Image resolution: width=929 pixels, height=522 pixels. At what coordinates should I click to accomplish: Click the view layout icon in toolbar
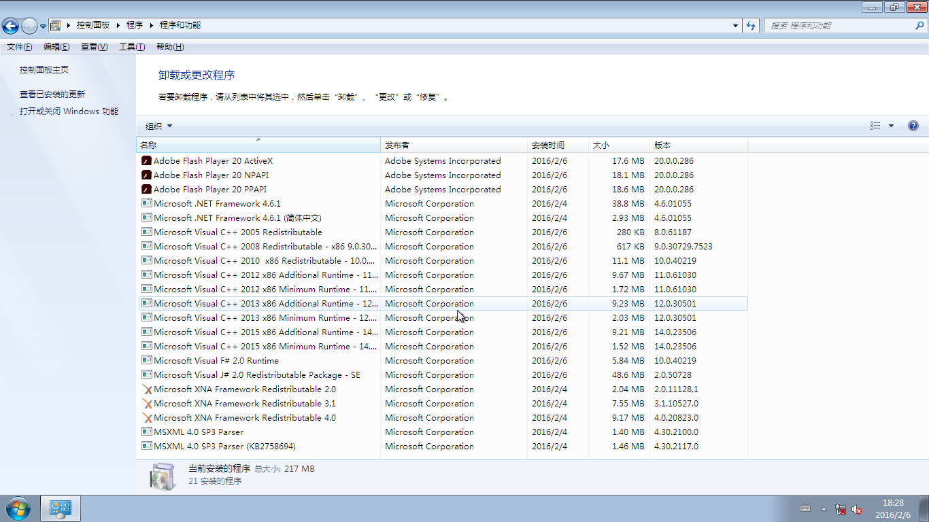[875, 126]
